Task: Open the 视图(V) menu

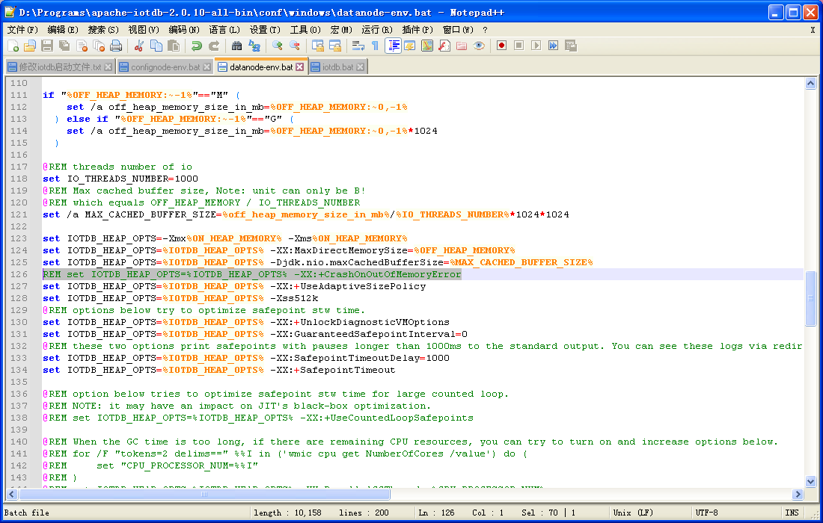Action: point(144,30)
